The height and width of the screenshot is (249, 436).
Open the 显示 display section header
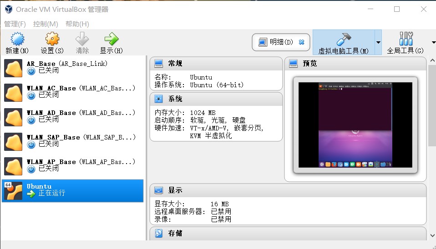click(x=288, y=190)
